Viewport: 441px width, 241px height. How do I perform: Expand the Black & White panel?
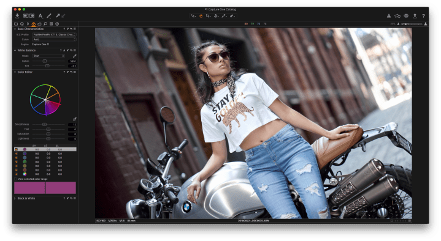pyautogui.click(x=15, y=198)
